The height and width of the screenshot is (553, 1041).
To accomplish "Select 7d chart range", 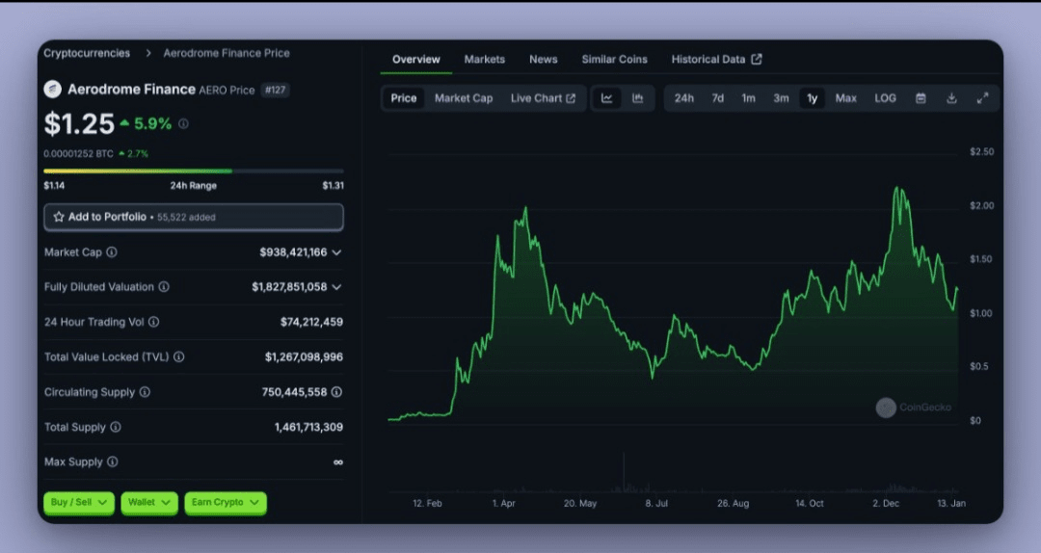I will point(718,98).
